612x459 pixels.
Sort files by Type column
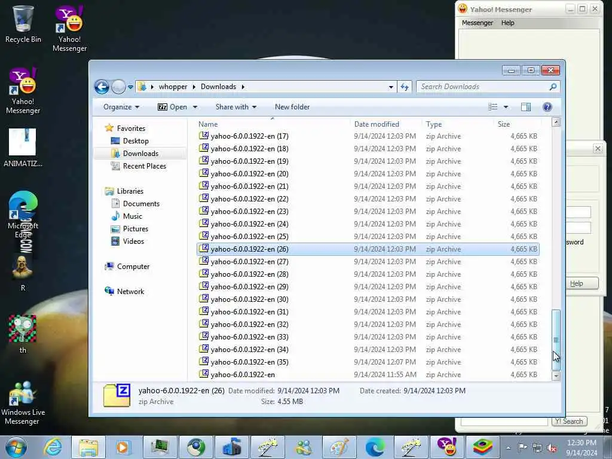[457, 124]
